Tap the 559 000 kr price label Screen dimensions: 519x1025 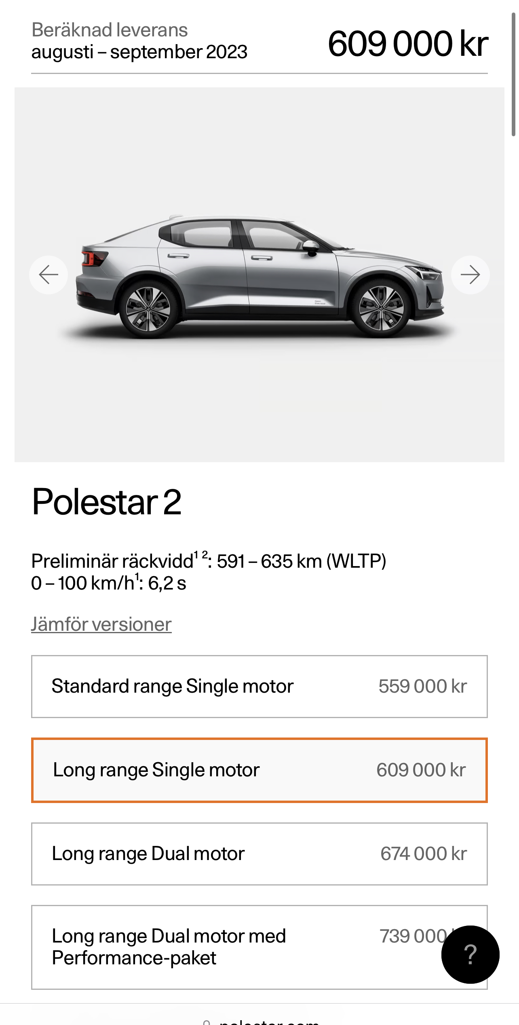[x=423, y=687]
